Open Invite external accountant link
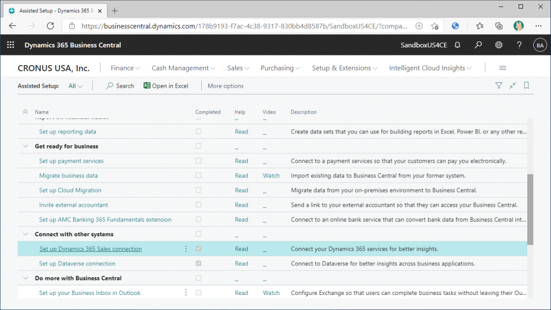Image resolution: width=551 pixels, height=310 pixels. pyautogui.click(x=73, y=205)
